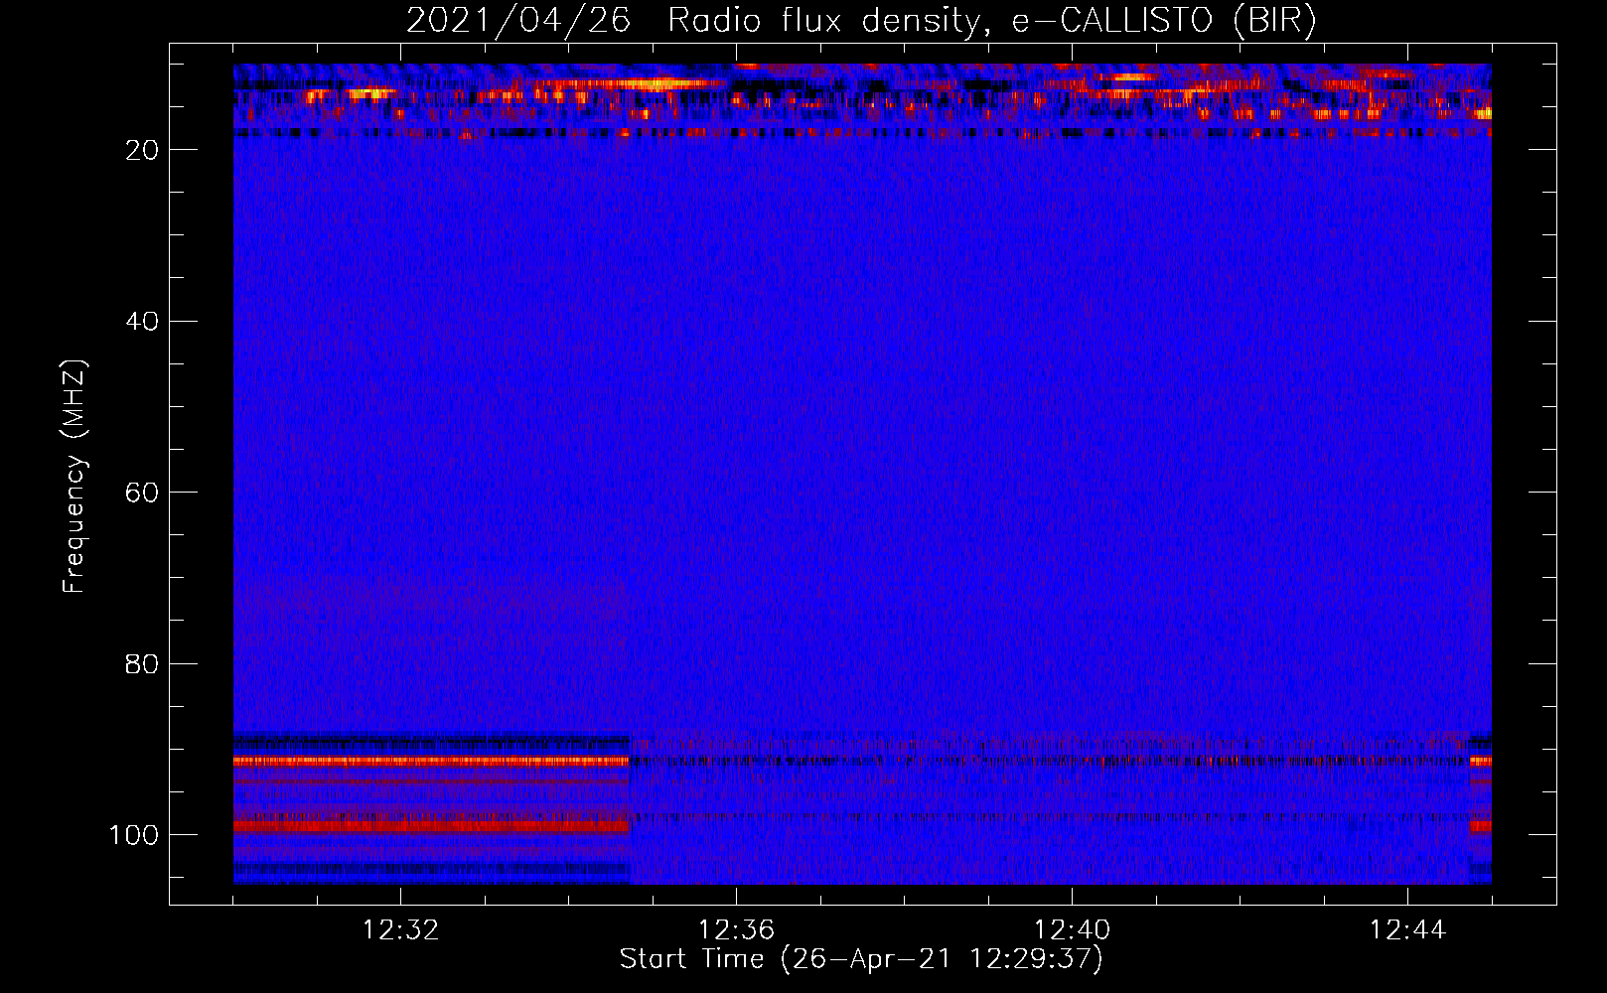Click the 100 frequency tick label

[x=134, y=835]
